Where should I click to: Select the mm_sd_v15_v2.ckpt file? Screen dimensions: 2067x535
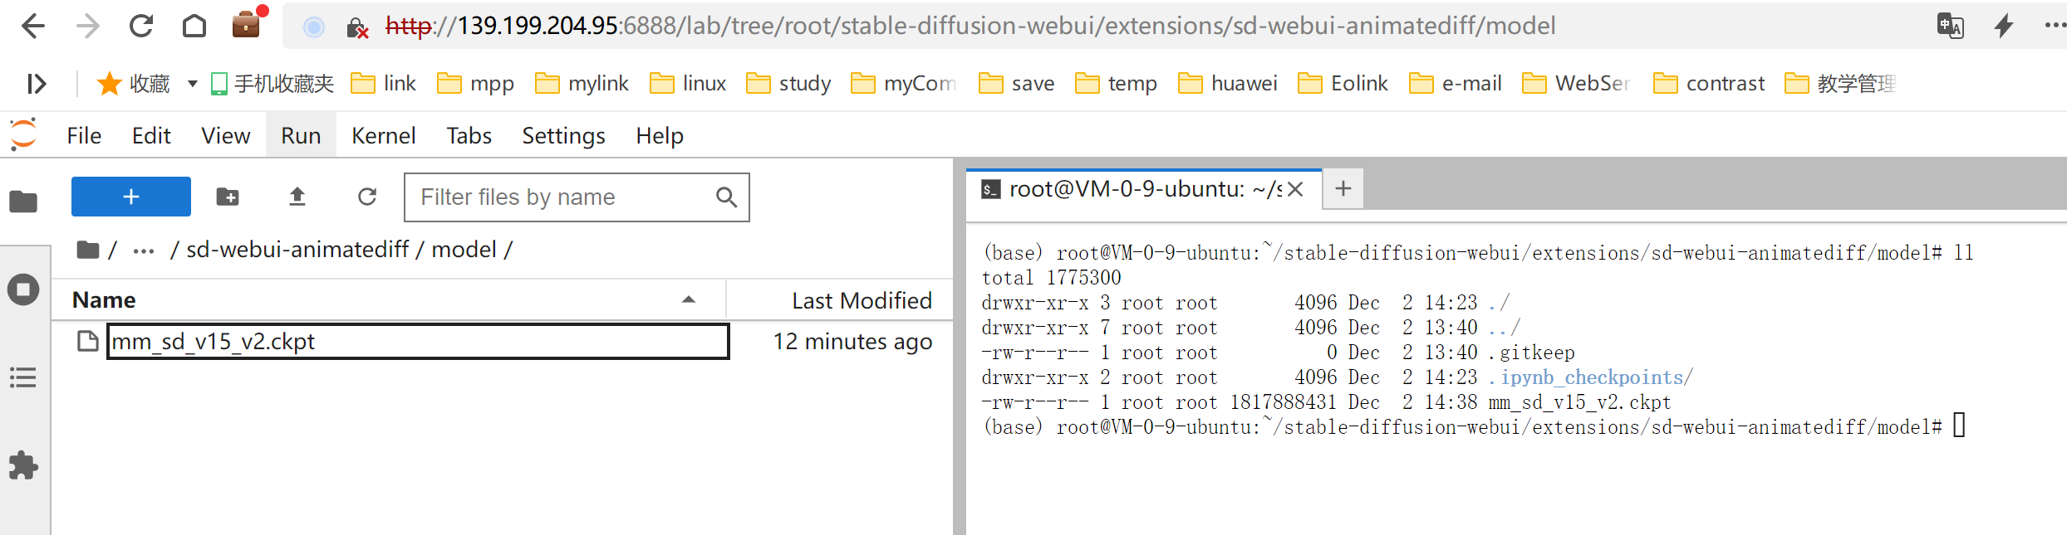(214, 342)
